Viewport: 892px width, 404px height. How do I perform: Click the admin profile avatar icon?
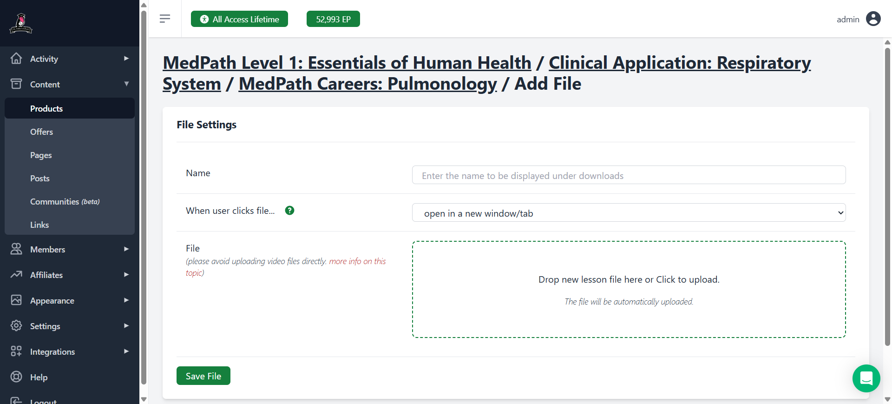coord(874,19)
